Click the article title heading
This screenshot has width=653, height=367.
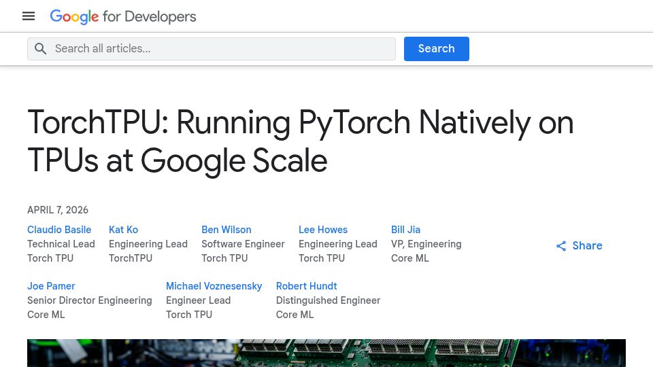(x=301, y=141)
